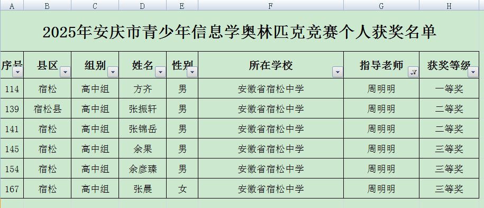Select column C header
Image resolution: width=484 pixels, height=208 pixels.
tap(95, 6)
